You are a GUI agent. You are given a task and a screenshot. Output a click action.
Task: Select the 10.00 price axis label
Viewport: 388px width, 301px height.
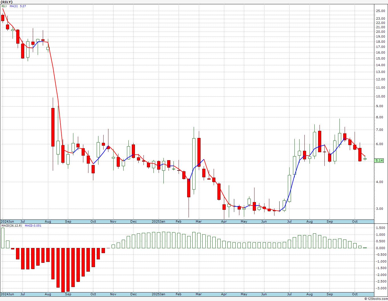380,96
